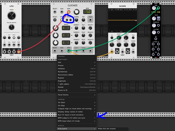
Task: Click the Clocked BPM display showing 150
Action: click(87, 12)
